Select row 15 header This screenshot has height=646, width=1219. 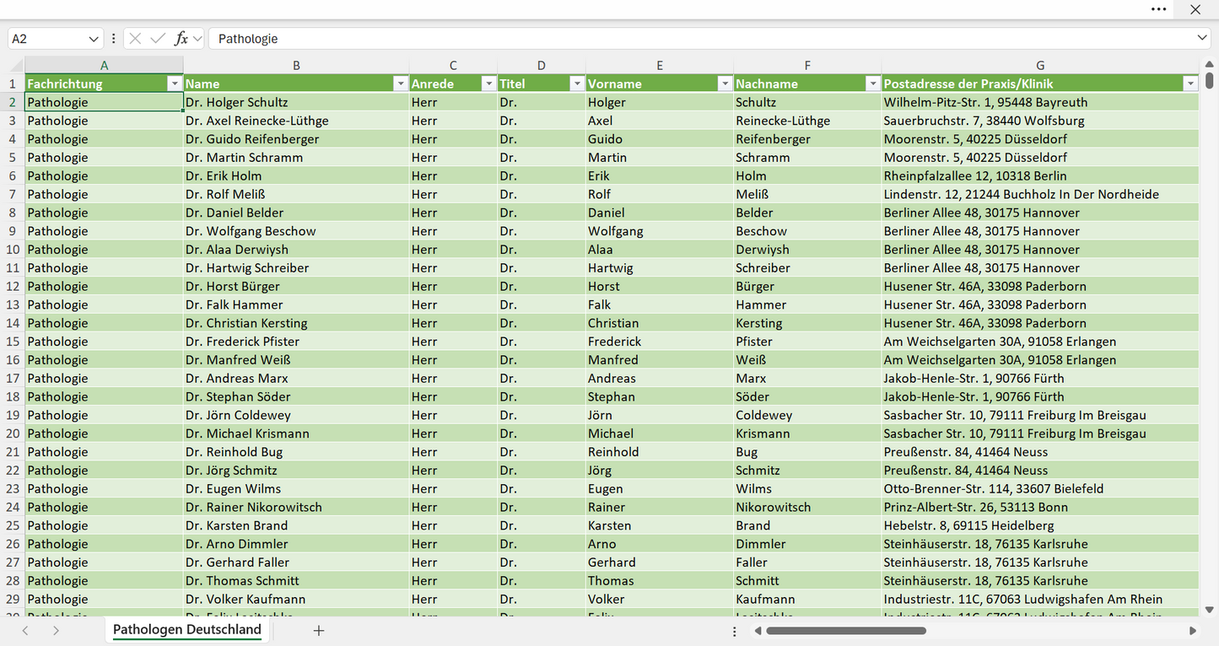pyautogui.click(x=13, y=342)
